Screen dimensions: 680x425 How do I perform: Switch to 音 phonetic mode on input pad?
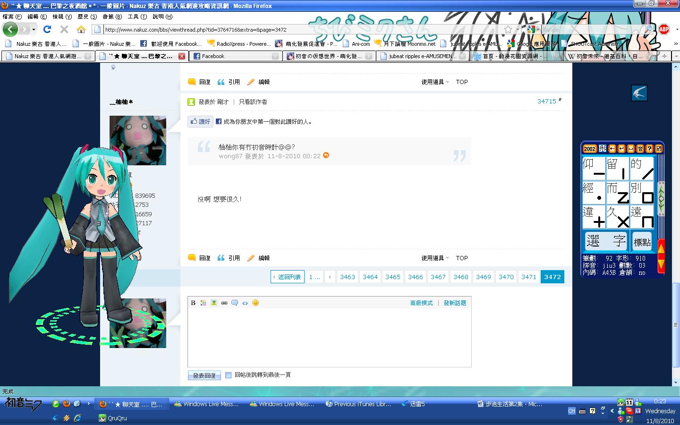point(640,149)
